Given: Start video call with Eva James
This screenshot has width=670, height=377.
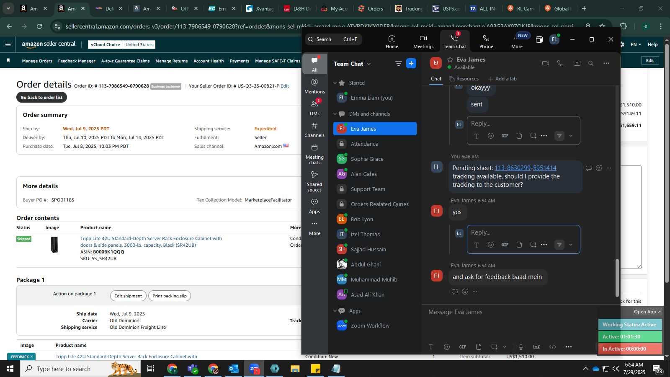Looking at the screenshot, I should [545, 63].
